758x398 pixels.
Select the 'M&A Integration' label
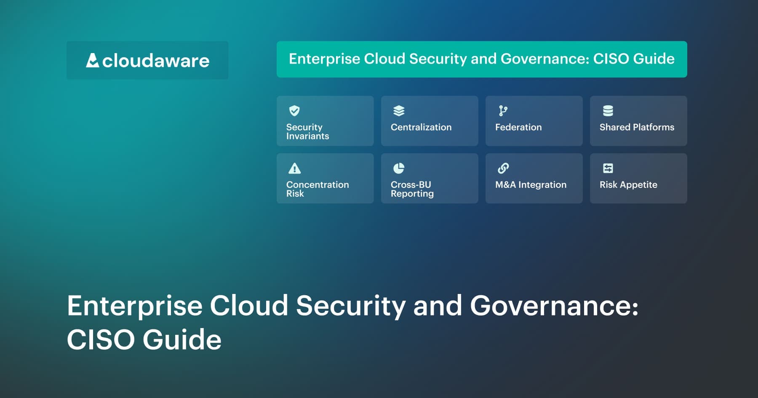(531, 185)
